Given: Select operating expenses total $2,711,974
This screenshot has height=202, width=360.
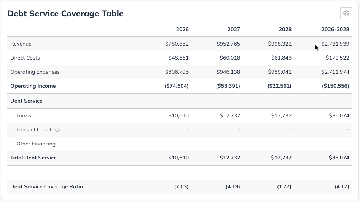Looking at the screenshot, I should [x=335, y=72].
